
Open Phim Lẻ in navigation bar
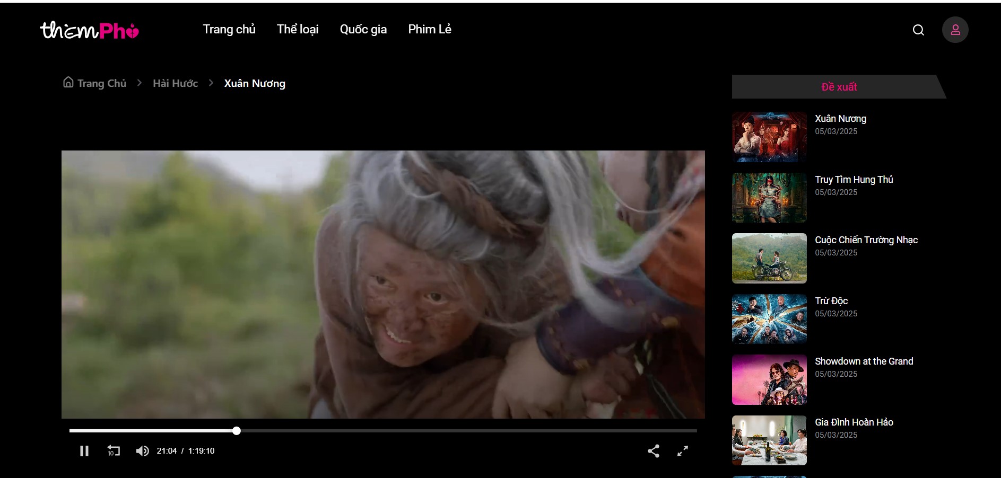430,30
